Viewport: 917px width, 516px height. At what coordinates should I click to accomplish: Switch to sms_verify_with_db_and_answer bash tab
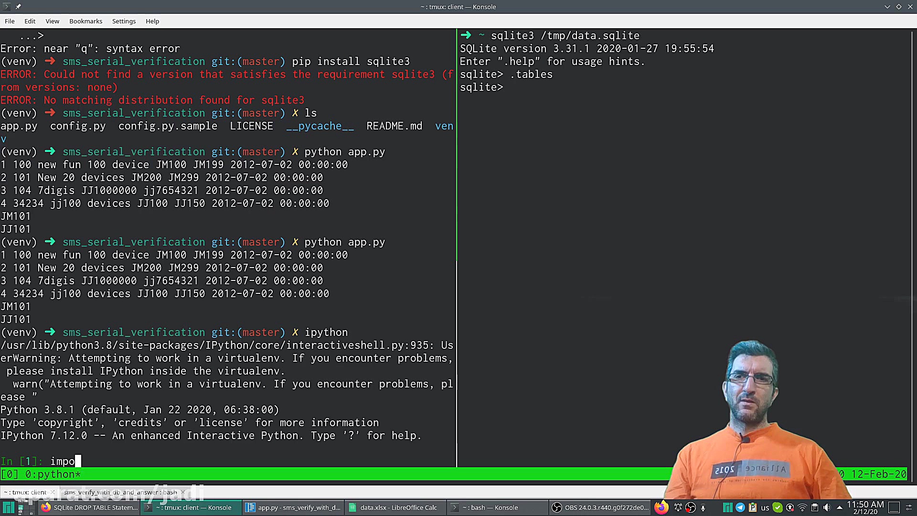[x=119, y=492]
